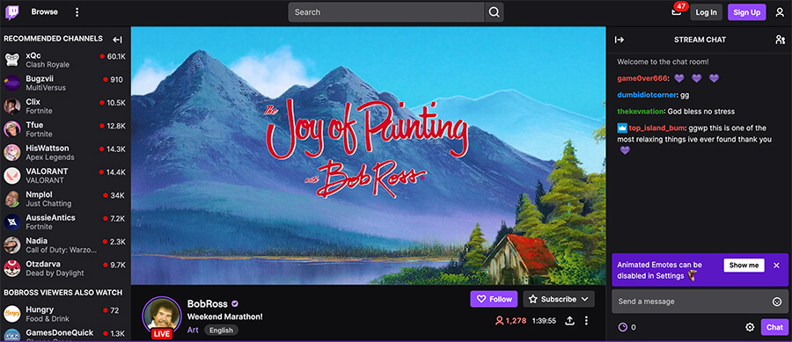Viewport: 792px width, 342px height.
Task: Click Otzdarva channel avatar
Action: pyautogui.click(x=12, y=268)
